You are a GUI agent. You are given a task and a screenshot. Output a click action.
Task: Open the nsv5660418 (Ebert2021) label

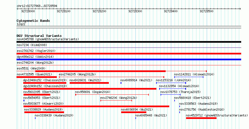192,98
